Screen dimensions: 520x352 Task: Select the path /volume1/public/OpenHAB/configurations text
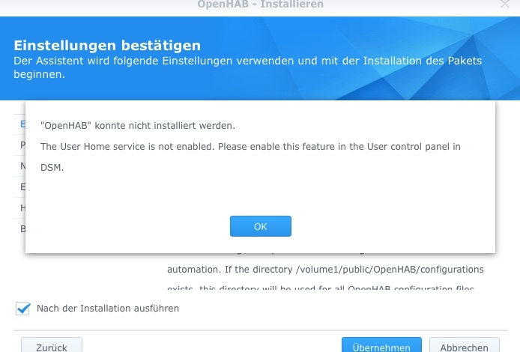[390, 270]
